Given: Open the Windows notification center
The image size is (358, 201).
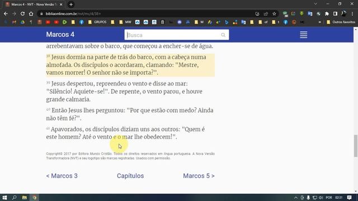Looking at the screenshot, I should click(349, 197).
